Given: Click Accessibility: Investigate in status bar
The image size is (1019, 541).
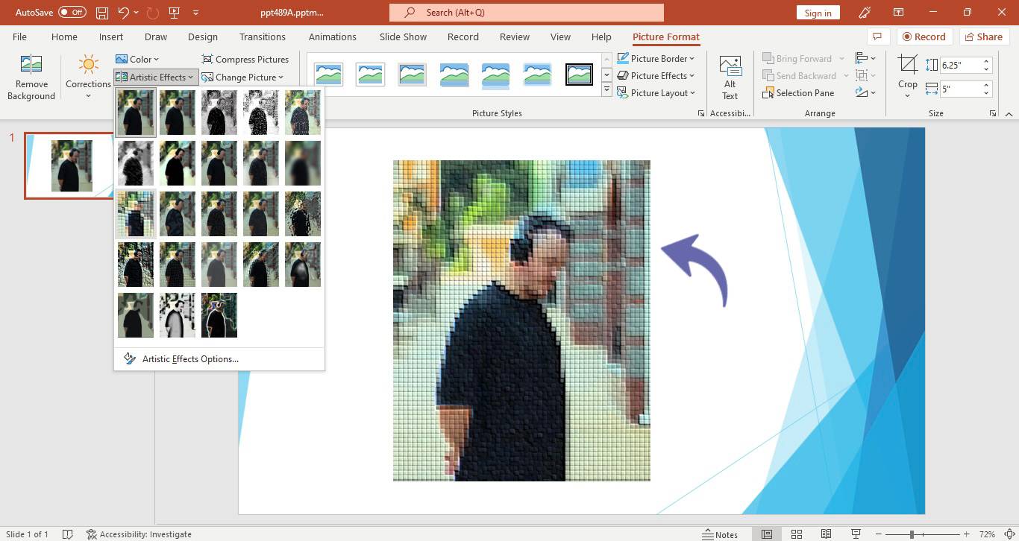Looking at the screenshot, I should 139,534.
